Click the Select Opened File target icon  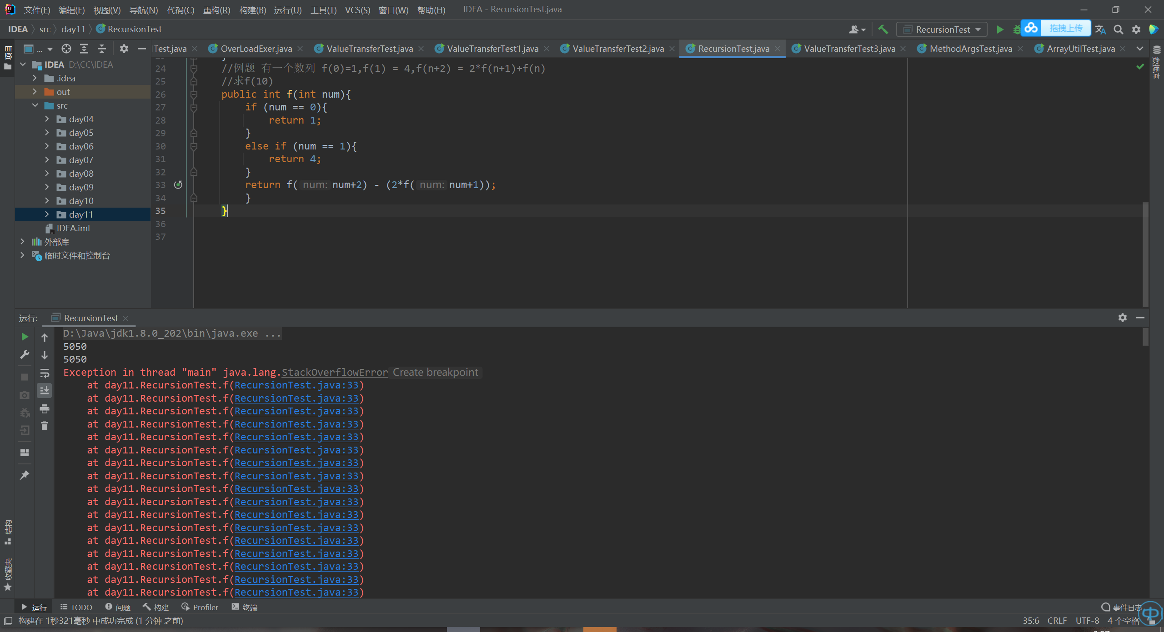pos(66,49)
